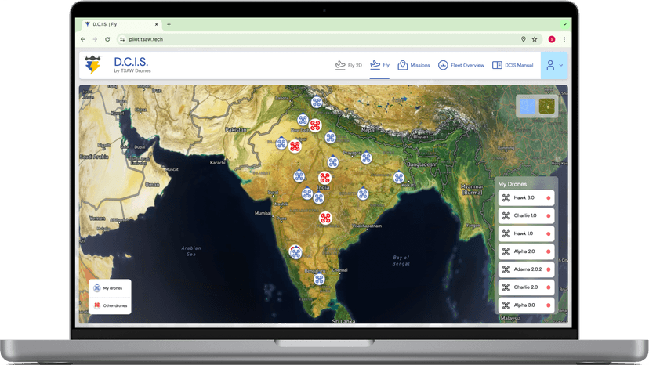This screenshot has height=365, width=649.
Task: Click the red status dot for Charlie 2.0
Action: [x=549, y=287]
